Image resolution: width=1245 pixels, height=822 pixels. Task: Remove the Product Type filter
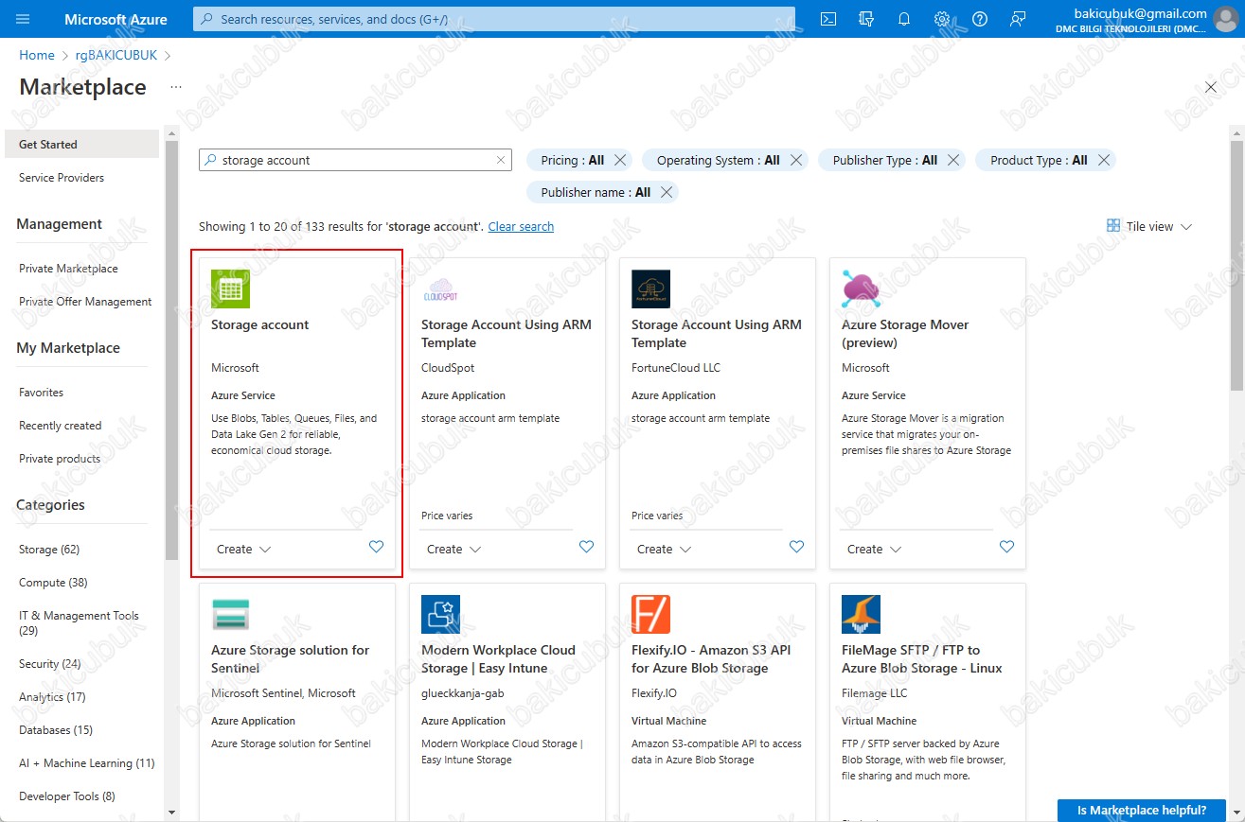coord(1104,160)
